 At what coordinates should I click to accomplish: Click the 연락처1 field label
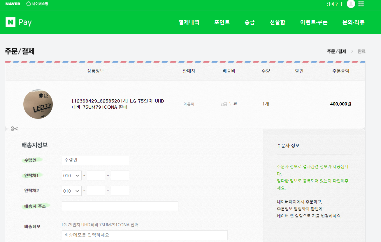click(31, 175)
